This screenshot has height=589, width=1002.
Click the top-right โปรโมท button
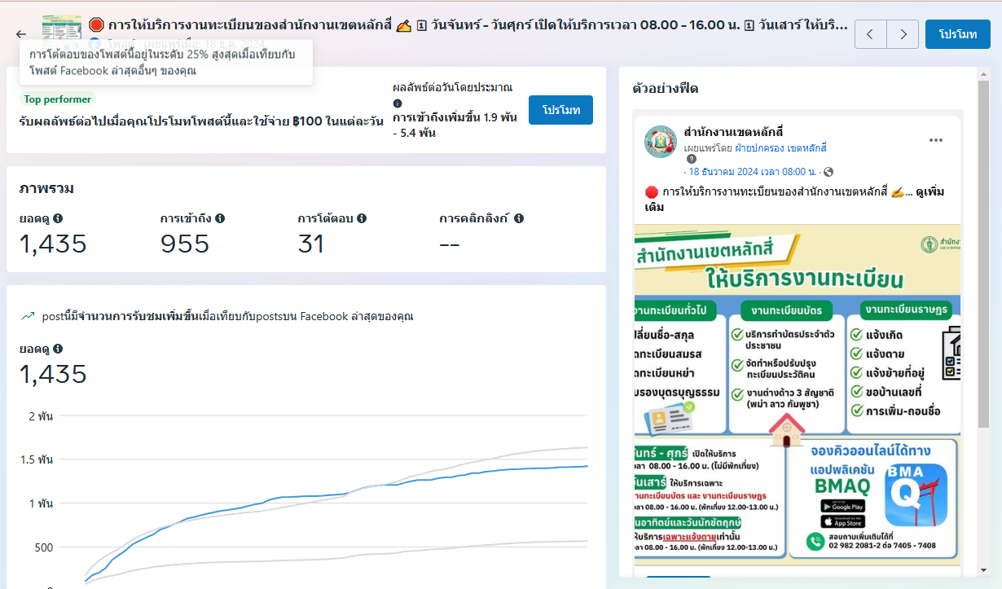pos(957,34)
